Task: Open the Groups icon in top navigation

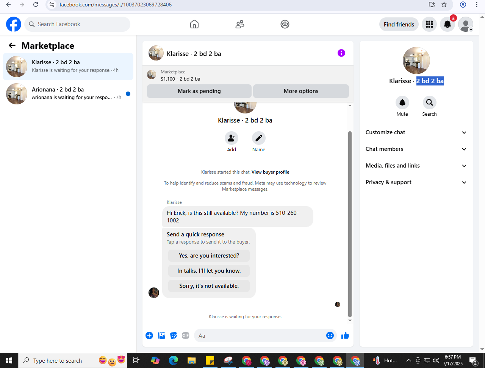Action: coord(285,24)
